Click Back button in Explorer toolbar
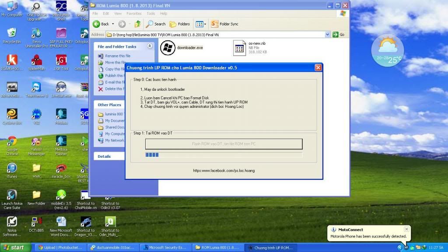Screen dimensions: 448x252 pyautogui.click(x=101, y=24)
